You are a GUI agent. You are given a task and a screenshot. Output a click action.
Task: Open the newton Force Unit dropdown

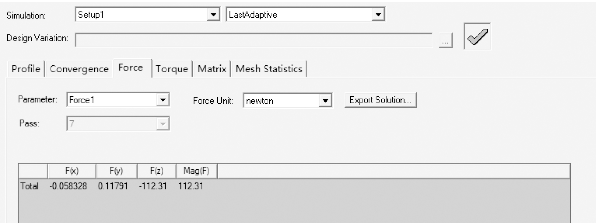pos(325,101)
